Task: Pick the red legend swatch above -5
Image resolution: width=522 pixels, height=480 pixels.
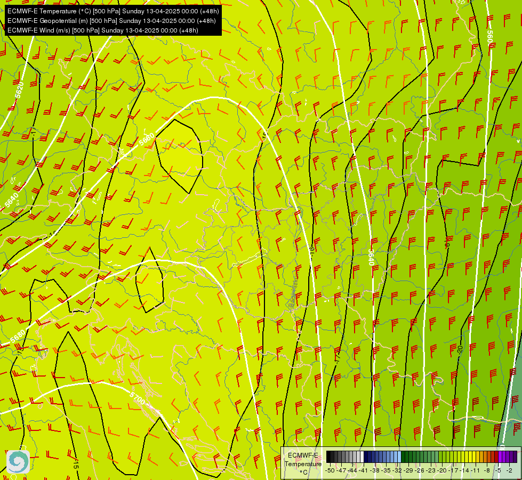Action: point(496,457)
